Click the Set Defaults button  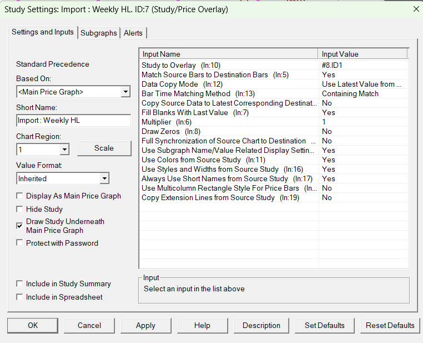click(325, 325)
